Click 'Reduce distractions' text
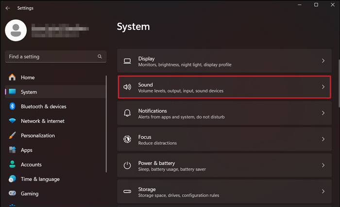 [x=157, y=143]
